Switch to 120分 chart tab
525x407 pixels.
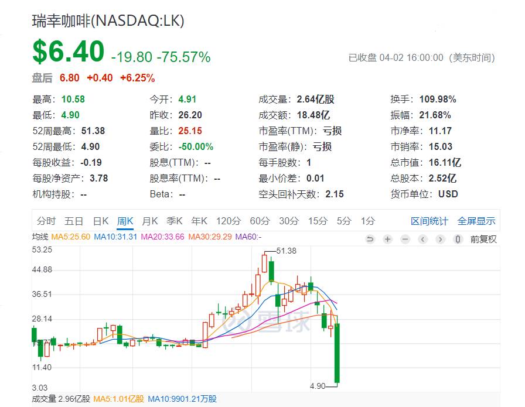point(229,221)
